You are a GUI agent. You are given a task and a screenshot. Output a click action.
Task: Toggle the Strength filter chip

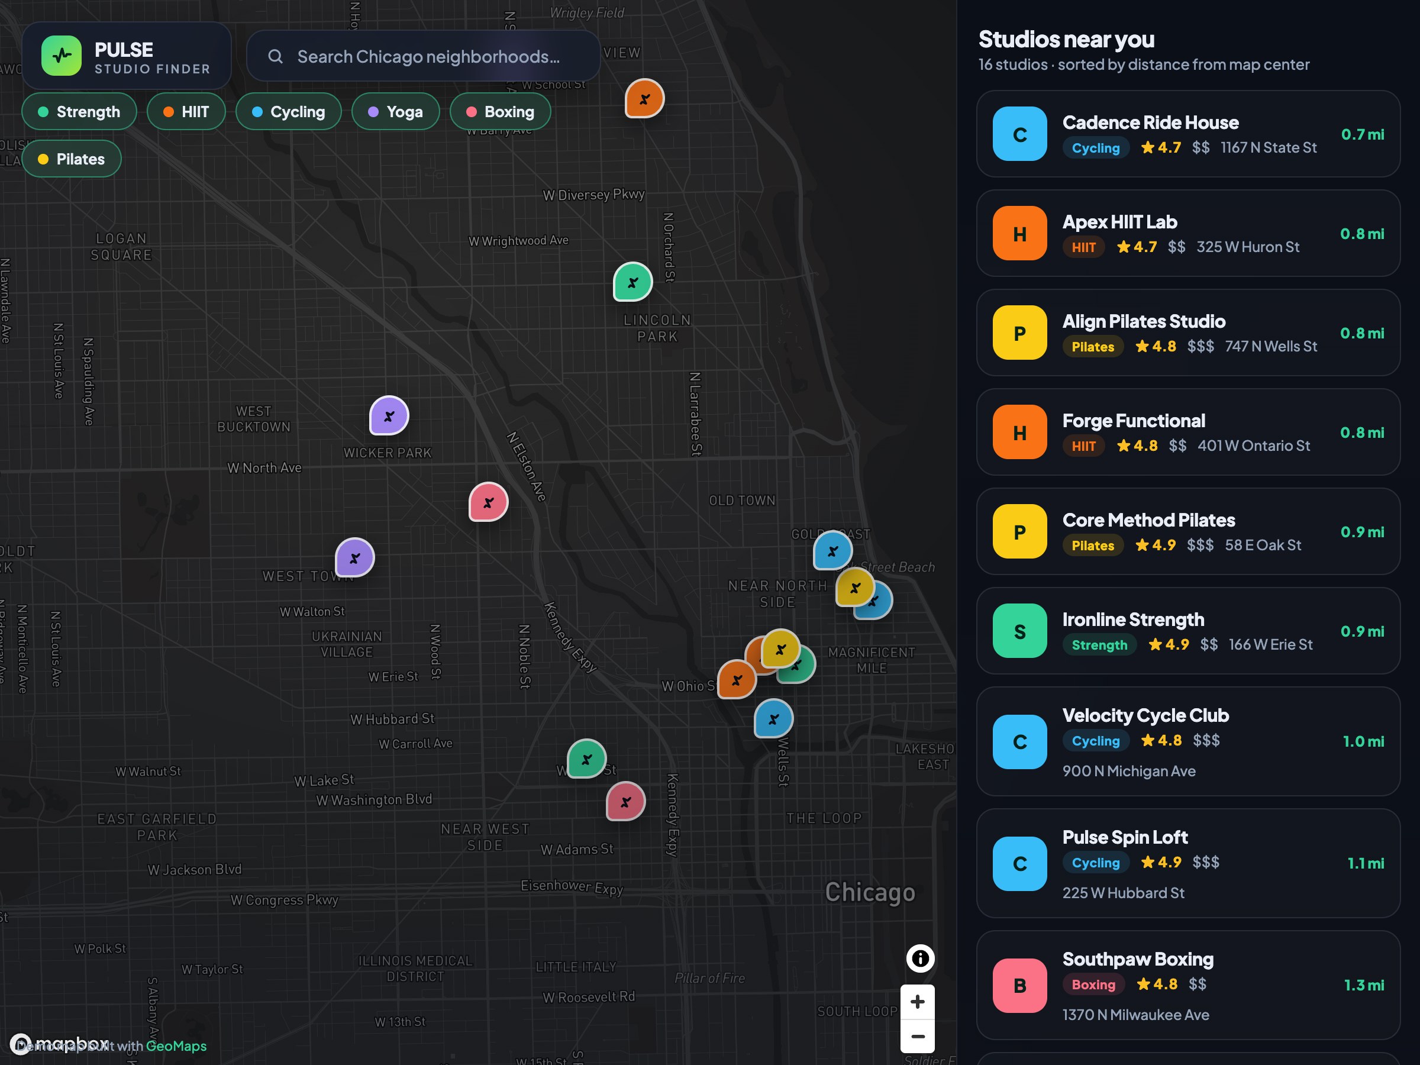pyautogui.click(x=79, y=112)
